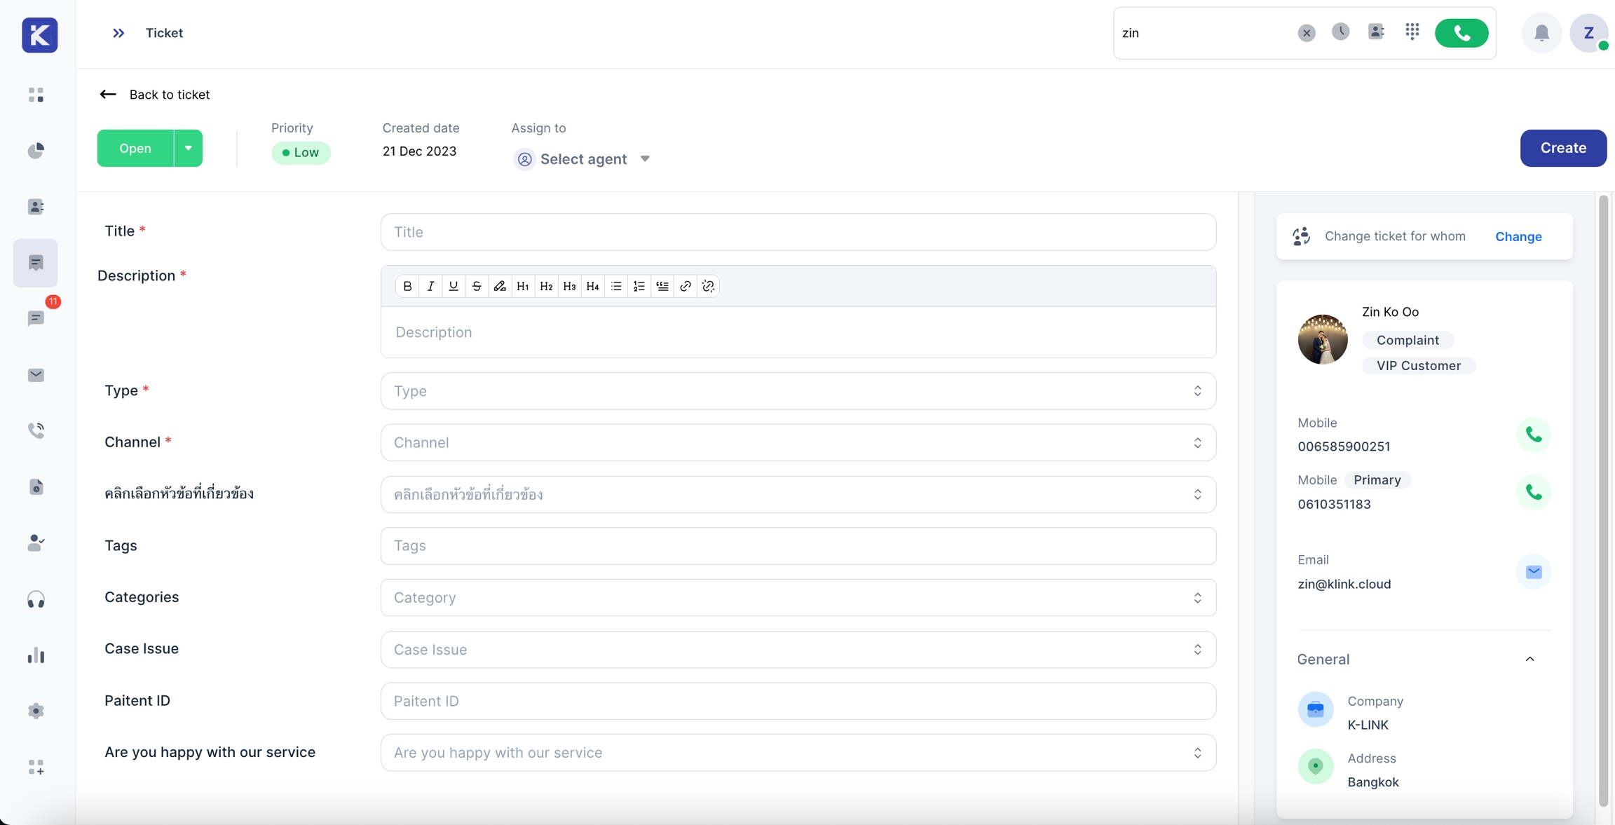Click the Bold formatting icon

tap(407, 286)
